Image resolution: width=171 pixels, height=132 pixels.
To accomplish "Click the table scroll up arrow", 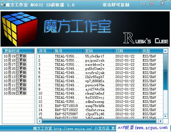I will coord(165,51).
